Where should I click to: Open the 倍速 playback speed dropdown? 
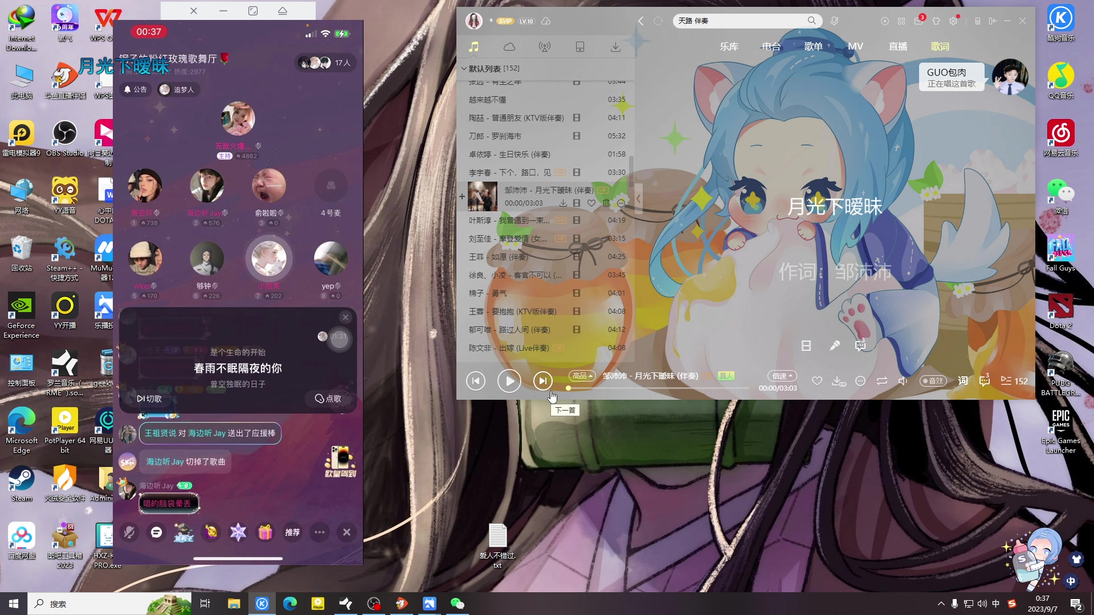782,376
